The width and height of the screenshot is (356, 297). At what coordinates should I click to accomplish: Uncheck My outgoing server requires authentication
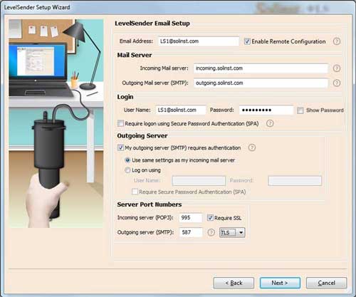coord(120,147)
